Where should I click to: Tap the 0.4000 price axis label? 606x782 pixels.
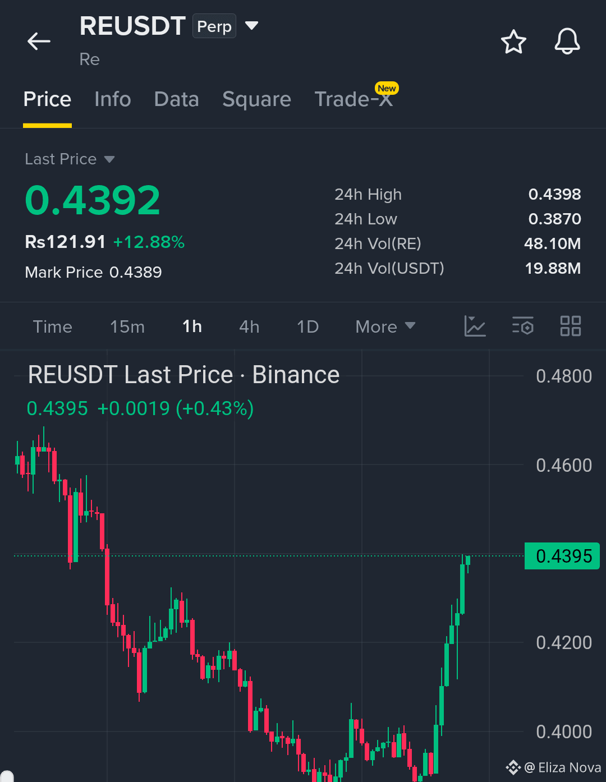coord(564,732)
